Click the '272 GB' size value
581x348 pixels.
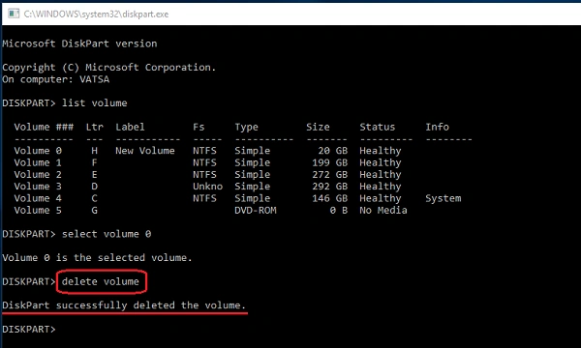tap(330, 174)
